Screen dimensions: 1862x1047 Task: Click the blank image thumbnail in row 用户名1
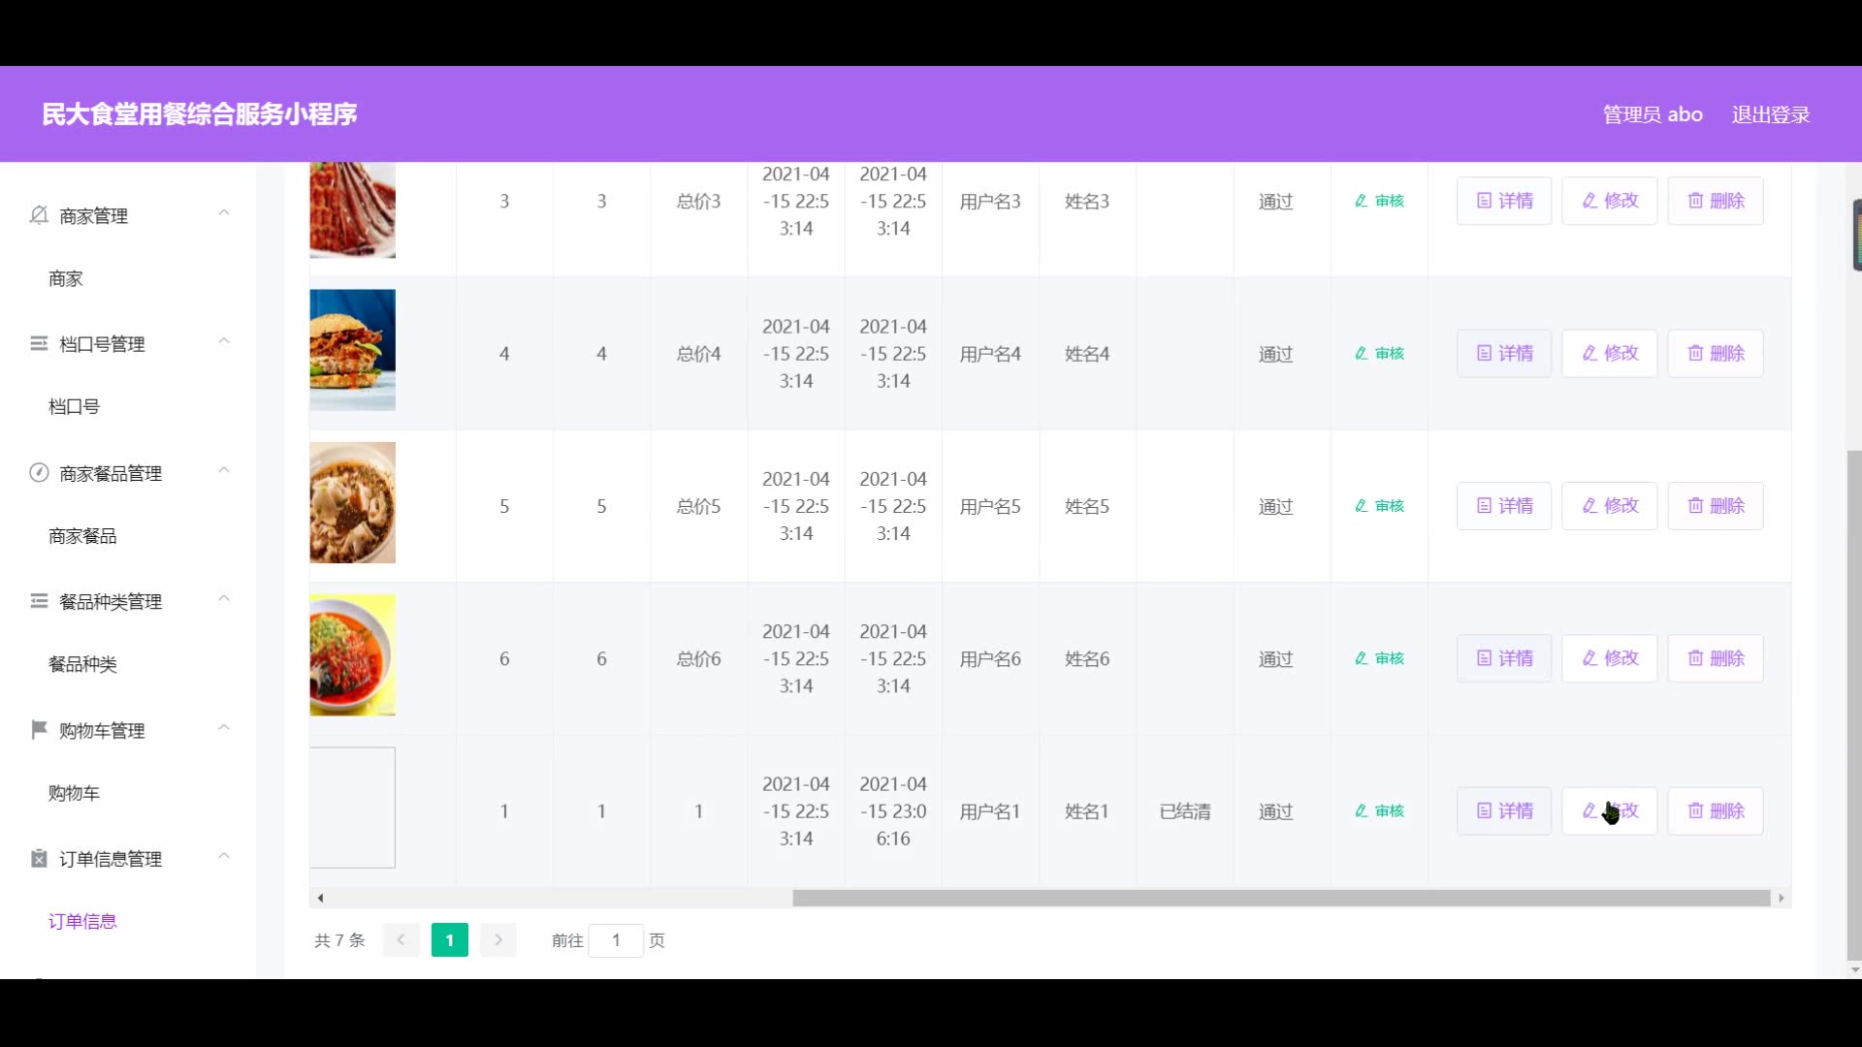click(x=352, y=808)
